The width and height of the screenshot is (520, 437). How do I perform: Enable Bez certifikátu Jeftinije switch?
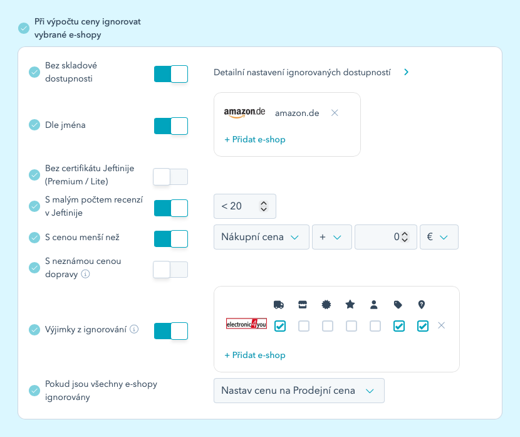coord(170,177)
